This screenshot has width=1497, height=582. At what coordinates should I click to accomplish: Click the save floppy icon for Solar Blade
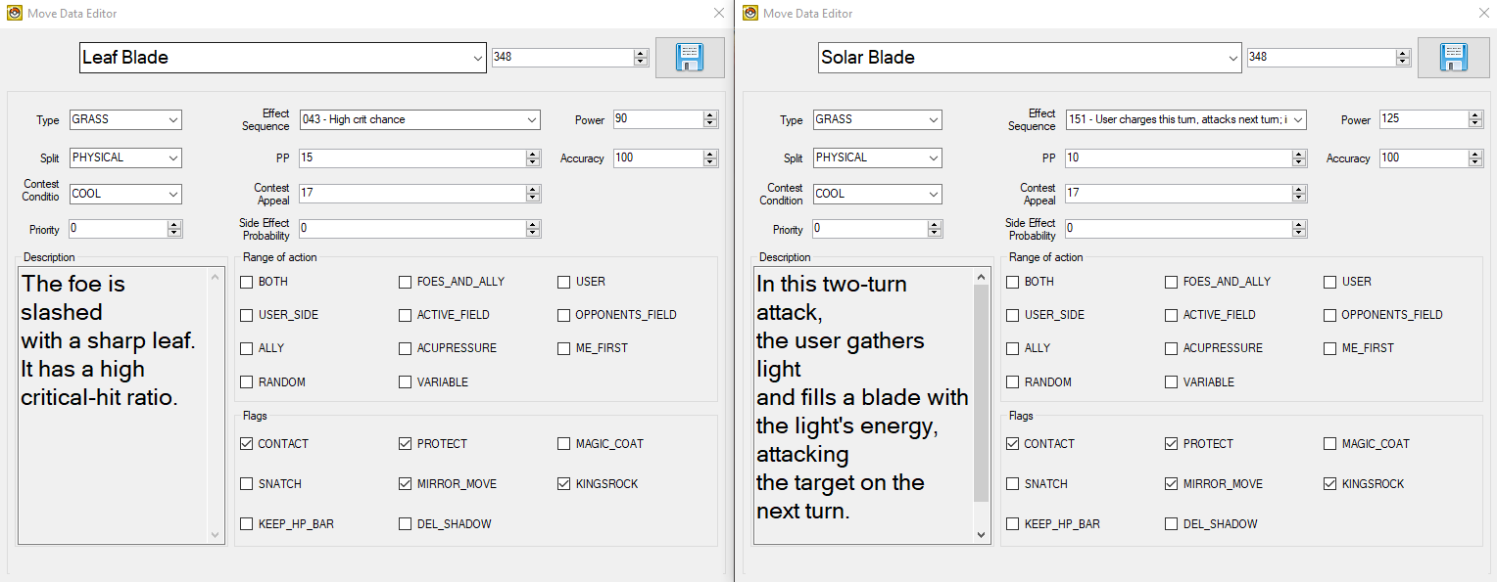tap(1453, 58)
